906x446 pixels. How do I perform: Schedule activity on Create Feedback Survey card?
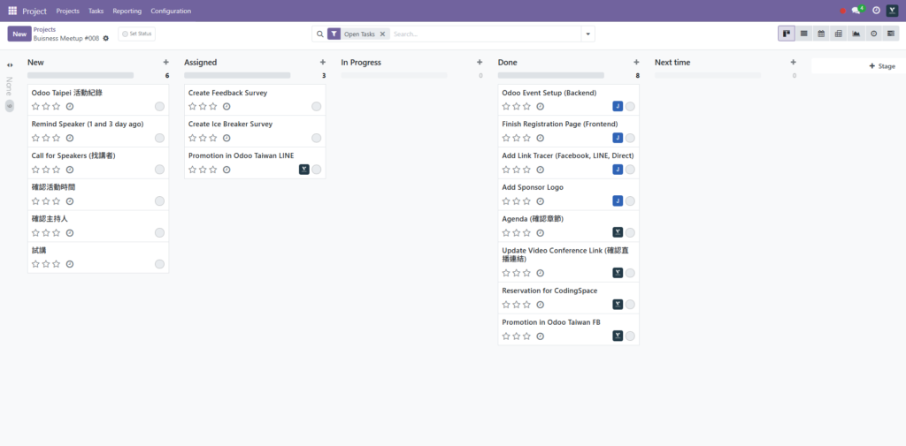[226, 107]
